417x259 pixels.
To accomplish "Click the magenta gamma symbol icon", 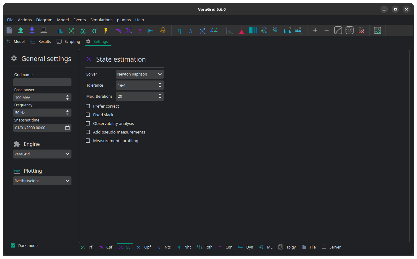I will (140, 31).
